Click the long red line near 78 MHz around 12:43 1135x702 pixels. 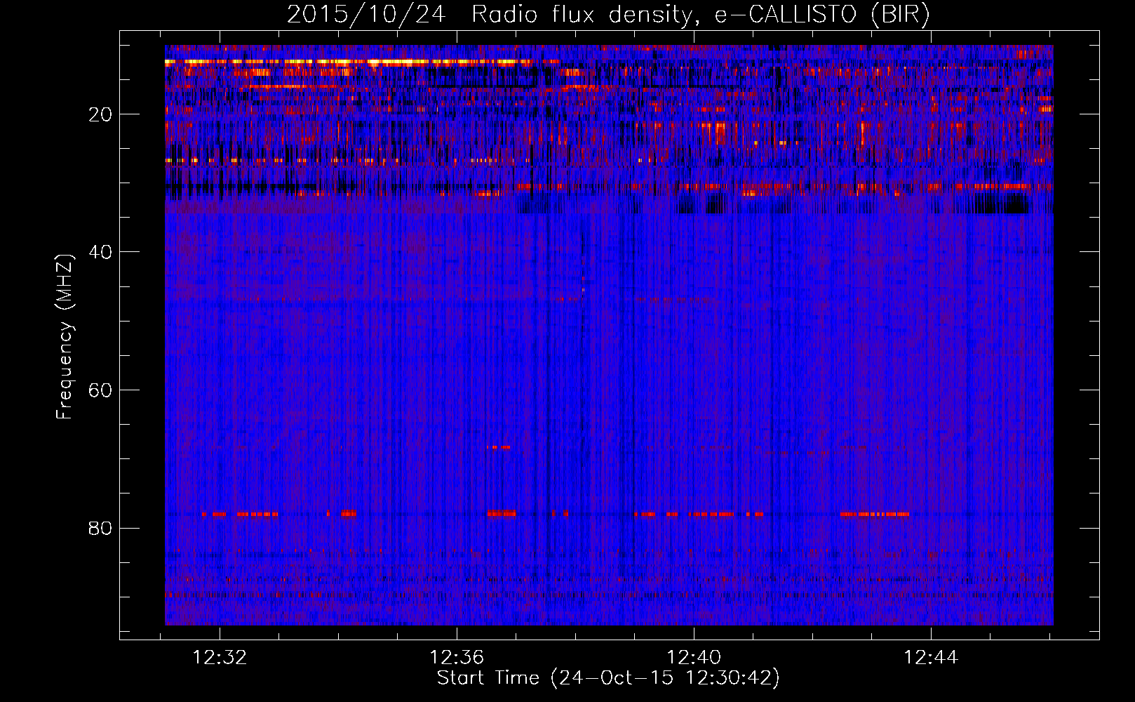coord(874,514)
